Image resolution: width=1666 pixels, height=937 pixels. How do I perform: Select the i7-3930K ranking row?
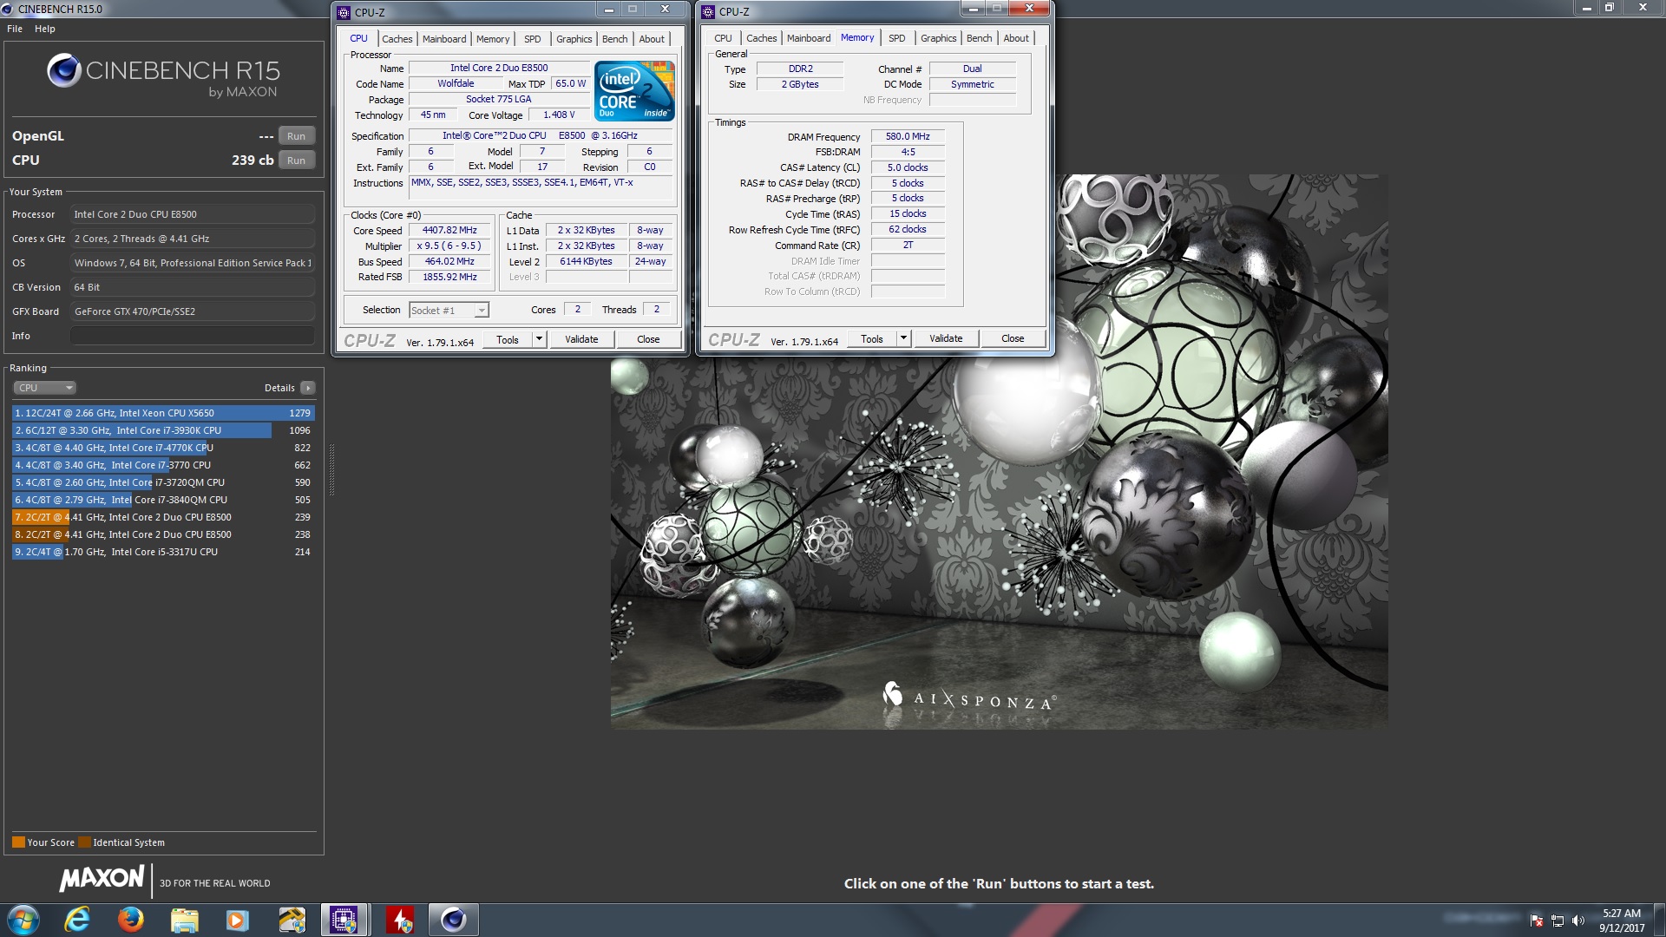[162, 430]
